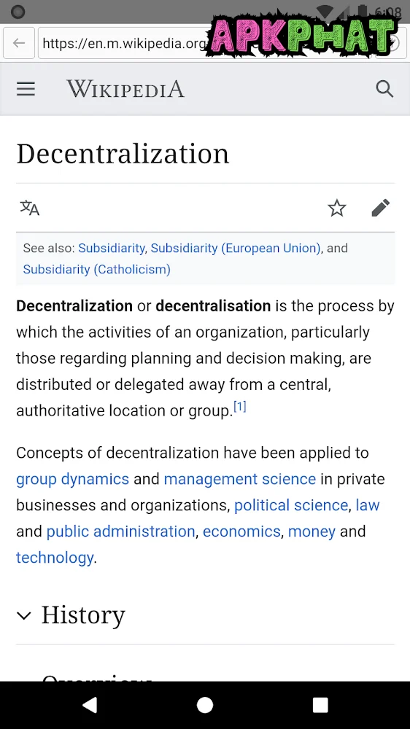Open the management science article link
This screenshot has width=410, height=729.
coord(240,479)
